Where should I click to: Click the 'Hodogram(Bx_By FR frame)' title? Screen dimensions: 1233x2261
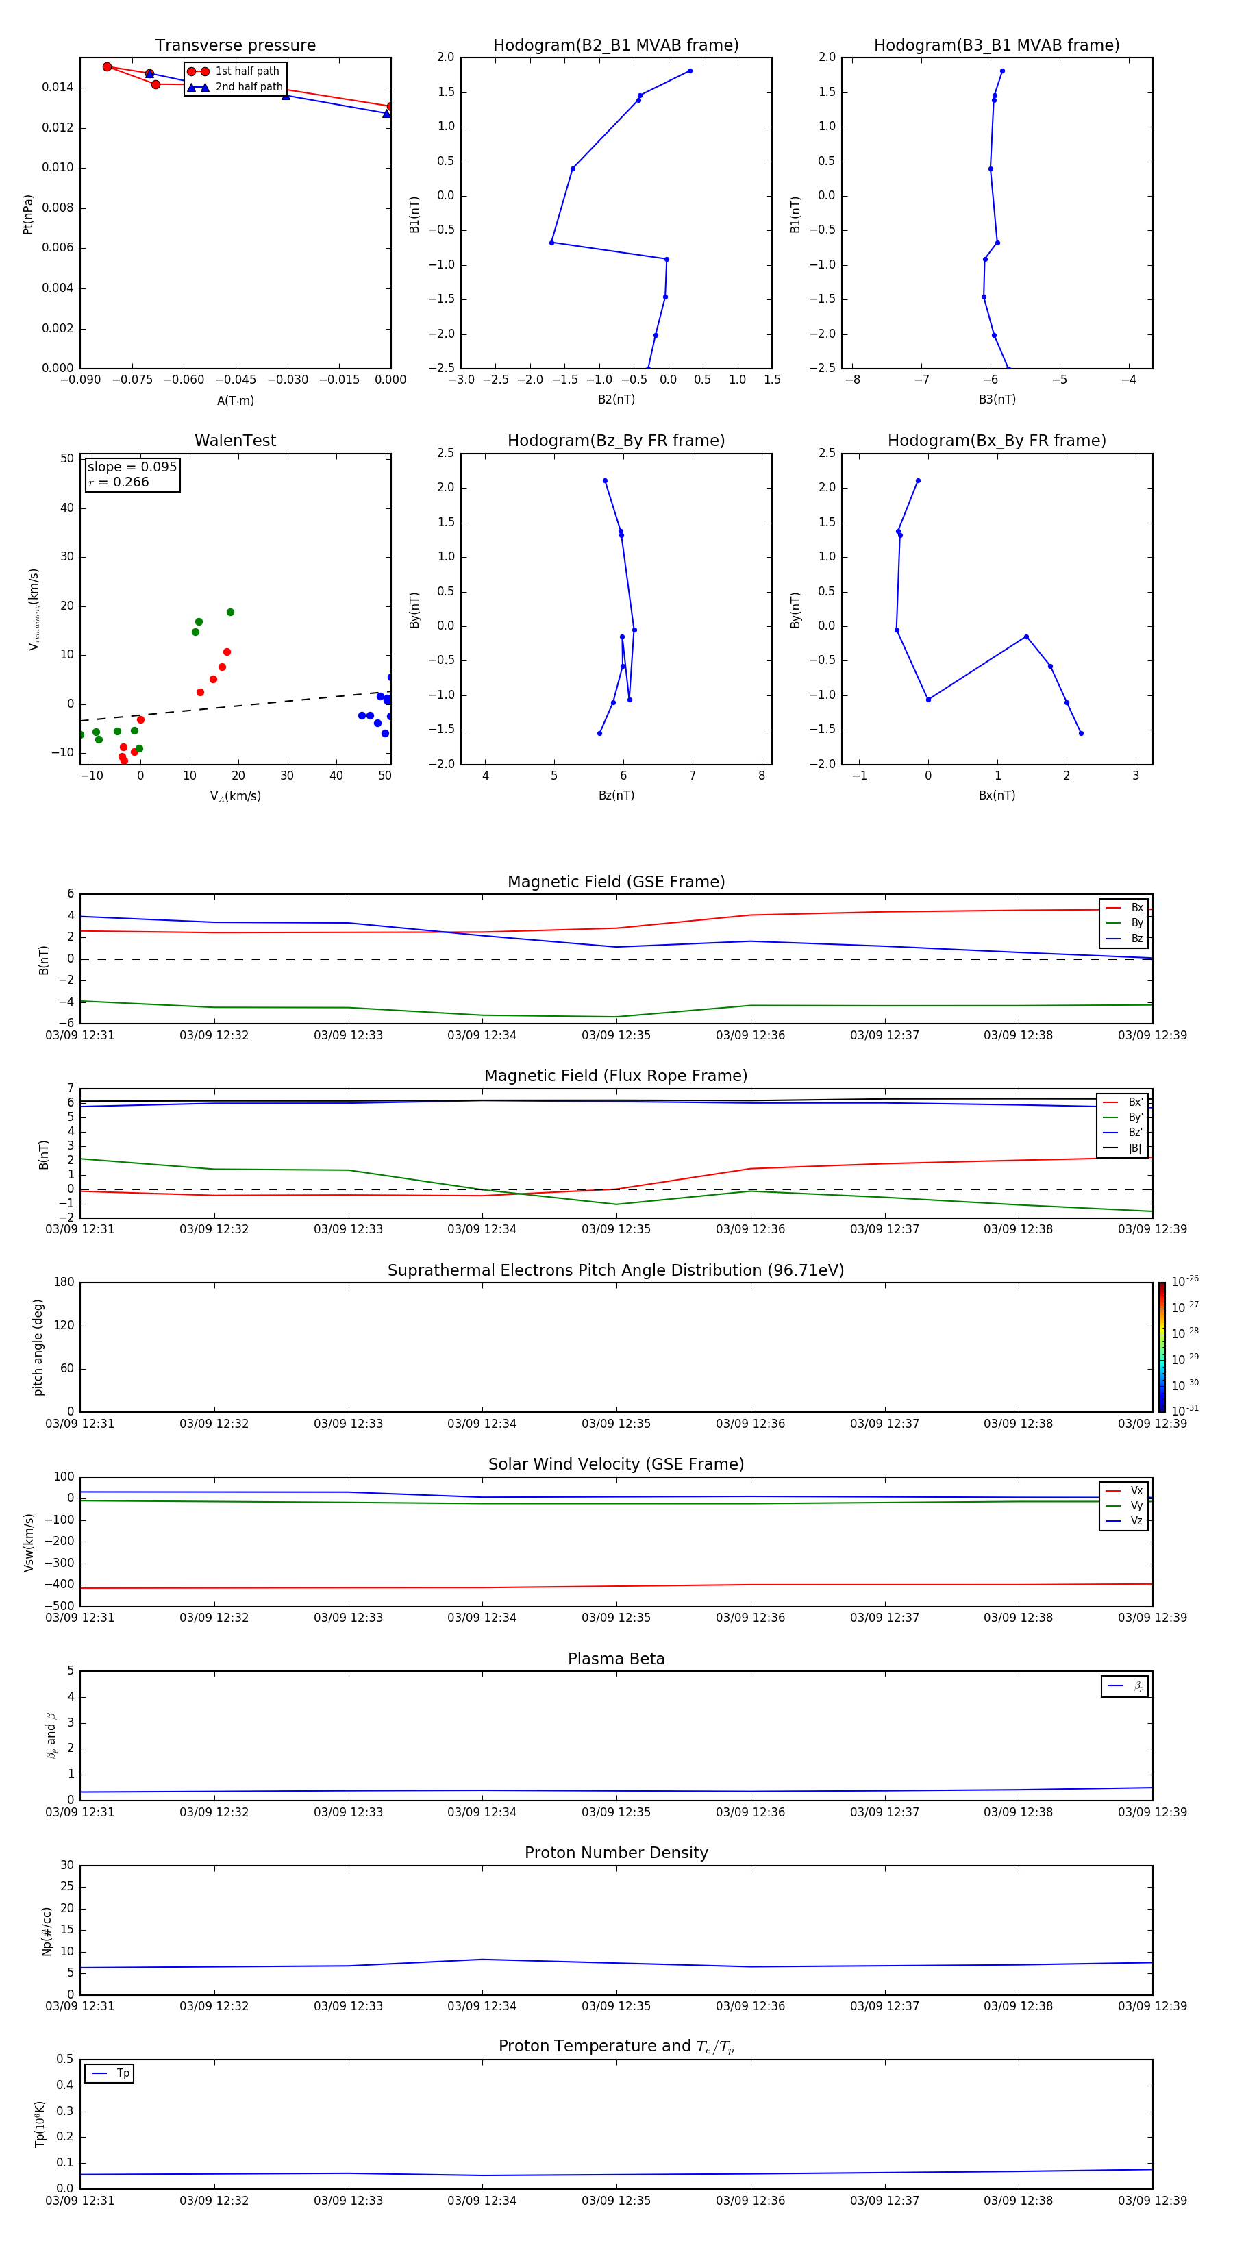coord(997,441)
